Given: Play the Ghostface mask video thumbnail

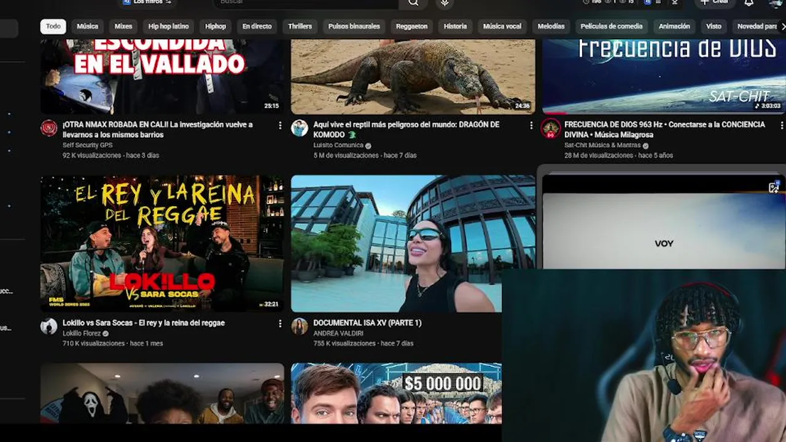Looking at the screenshot, I should click(x=162, y=393).
